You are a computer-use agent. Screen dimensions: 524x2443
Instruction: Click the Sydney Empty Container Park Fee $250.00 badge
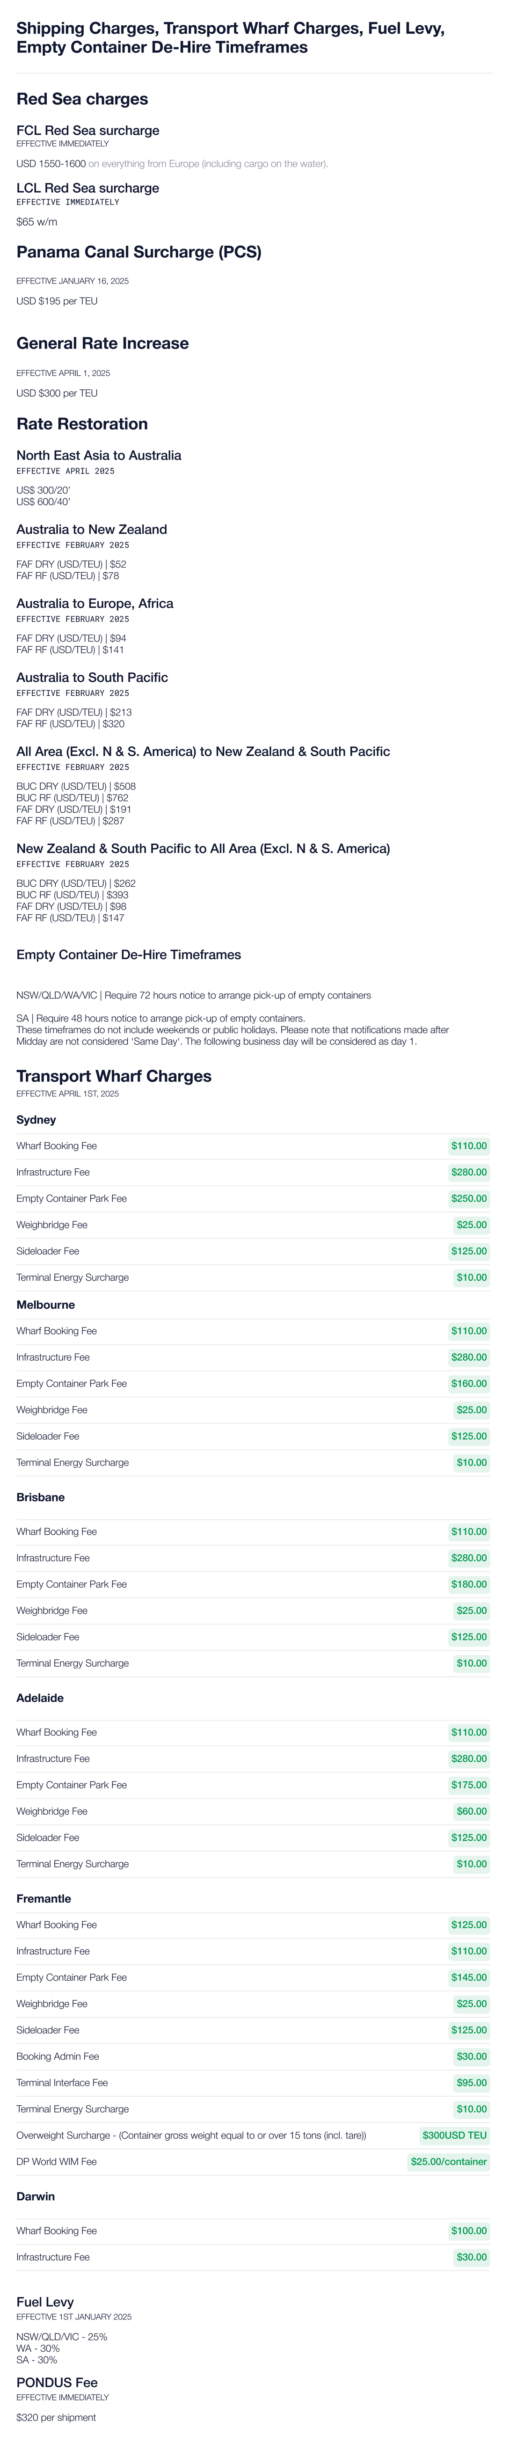click(469, 1199)
